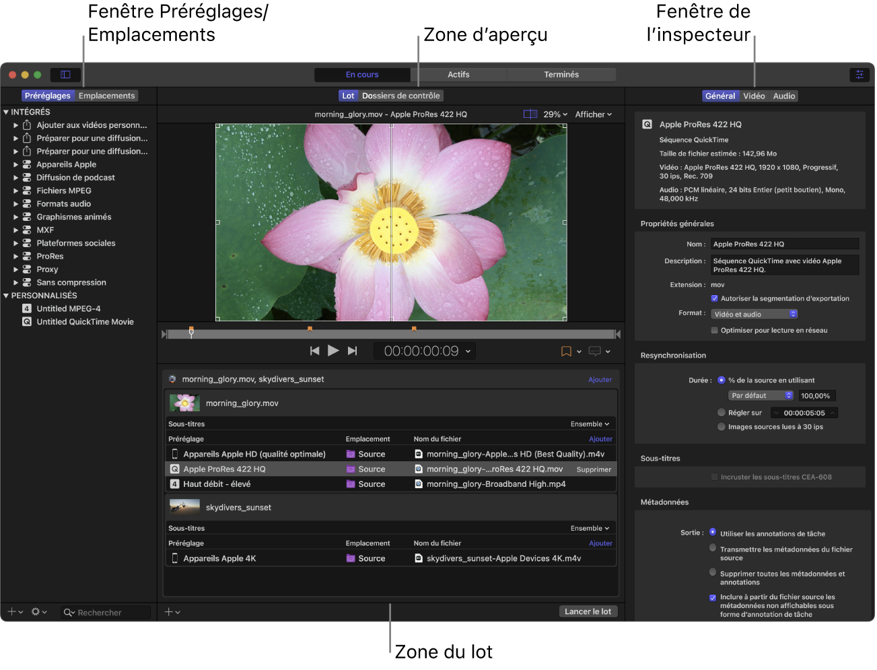Open the Audio inspector tab
The width and height of the screenshot is (877, 670).
[783, 96]
